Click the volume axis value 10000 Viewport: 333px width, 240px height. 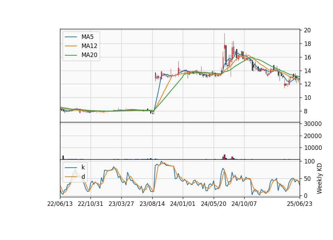313,148
